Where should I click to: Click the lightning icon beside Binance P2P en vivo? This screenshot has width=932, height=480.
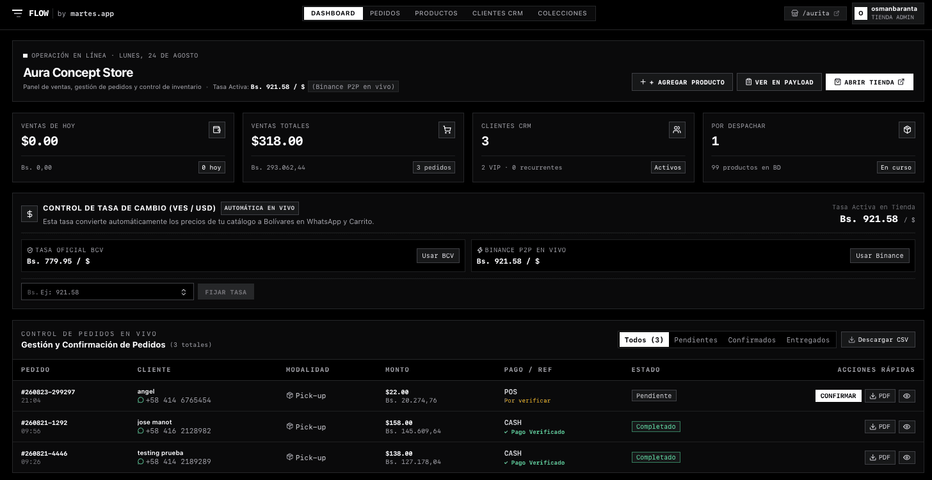coord(480,250)
